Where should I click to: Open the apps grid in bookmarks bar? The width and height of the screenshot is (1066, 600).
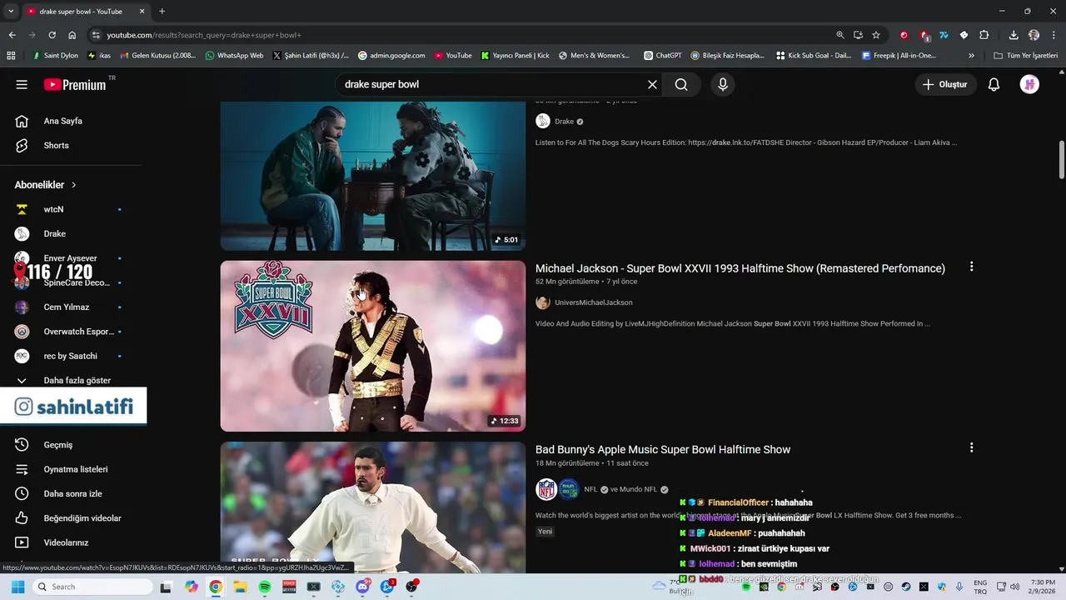(x=11, y=56)
